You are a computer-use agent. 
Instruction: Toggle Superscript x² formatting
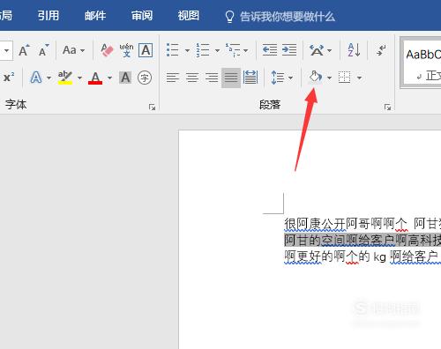pos(9,78)
